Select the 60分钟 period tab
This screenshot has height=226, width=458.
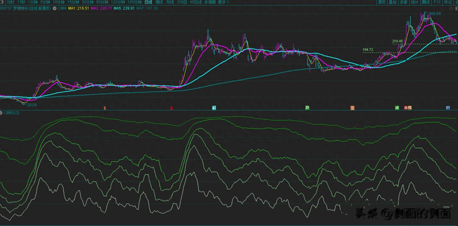click(x=102, y=2)
